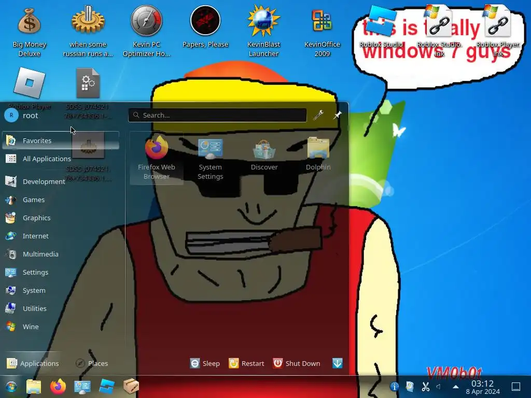The width and height of the screenshot is (531, 398).
Task: Open file manager from taskbar
Action: click(x=34, y=387)
